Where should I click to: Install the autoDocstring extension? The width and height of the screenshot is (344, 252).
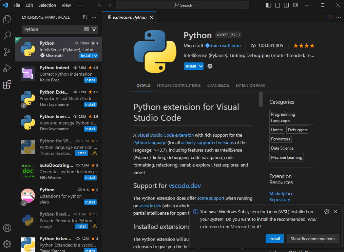coord(90,178)
